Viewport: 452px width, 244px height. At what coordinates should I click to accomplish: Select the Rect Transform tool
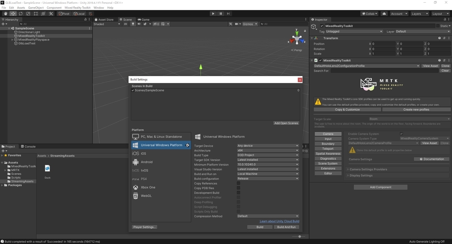point(36,14)
